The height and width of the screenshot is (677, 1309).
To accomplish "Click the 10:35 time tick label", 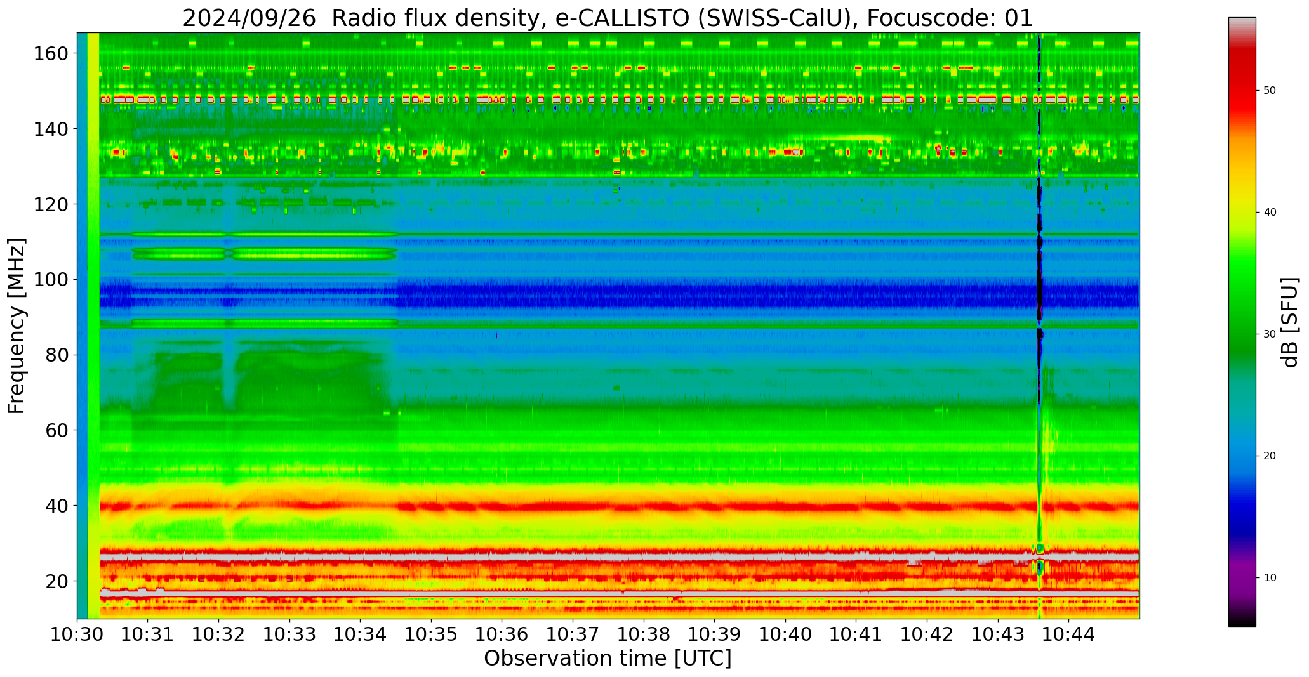I will pos(431,634).
